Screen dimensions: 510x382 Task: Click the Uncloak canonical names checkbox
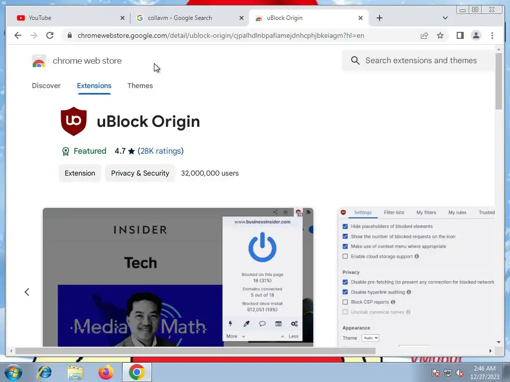[x=345, y=312]
